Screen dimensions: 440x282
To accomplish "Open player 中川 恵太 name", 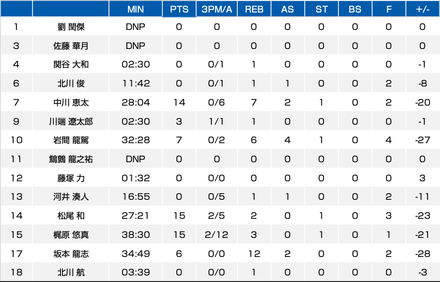I will click(71, 102).
